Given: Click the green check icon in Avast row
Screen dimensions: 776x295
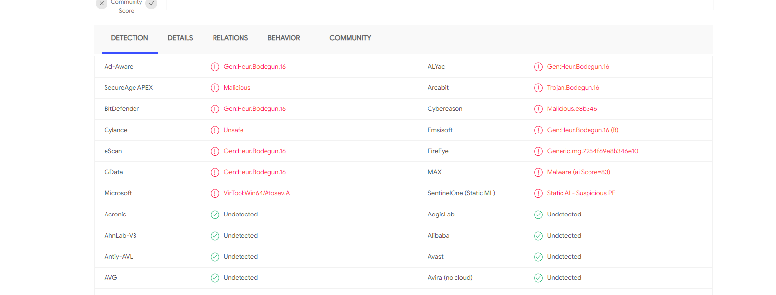Looking at the screenshot, I should click(538, 257).
